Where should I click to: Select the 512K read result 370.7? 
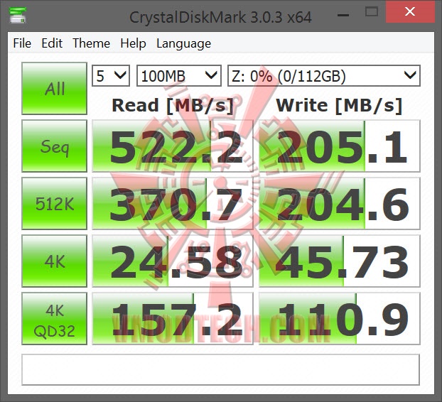point(173,203)
